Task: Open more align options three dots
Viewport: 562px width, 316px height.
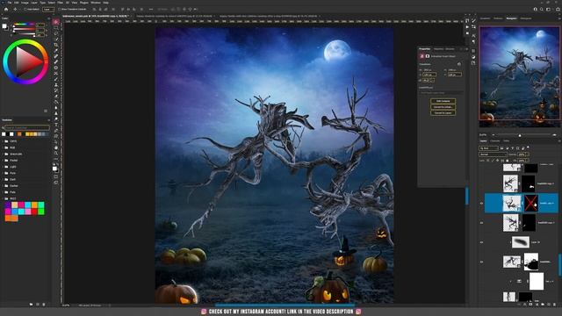Action: pos(151,10)
